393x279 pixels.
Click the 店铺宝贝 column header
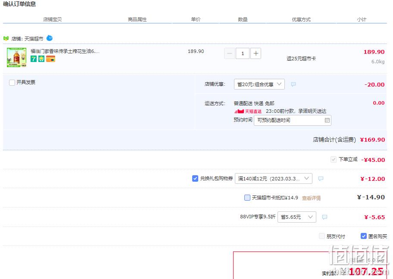pyautogui.click(x=53, y=19)
